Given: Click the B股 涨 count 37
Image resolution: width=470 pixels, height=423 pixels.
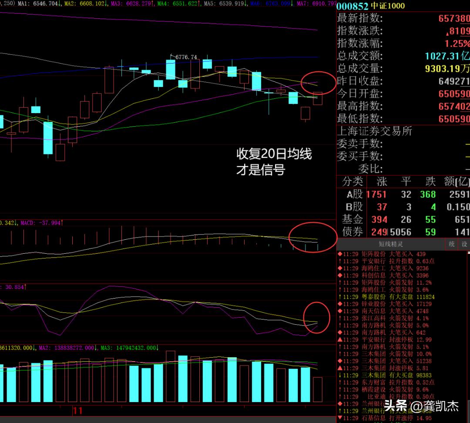Looking at the screenshot, I should [x=382, y=207].
